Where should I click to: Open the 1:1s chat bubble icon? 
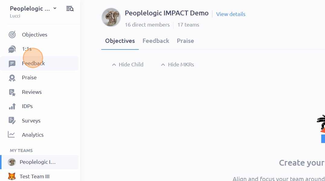[x=12, y=49]
